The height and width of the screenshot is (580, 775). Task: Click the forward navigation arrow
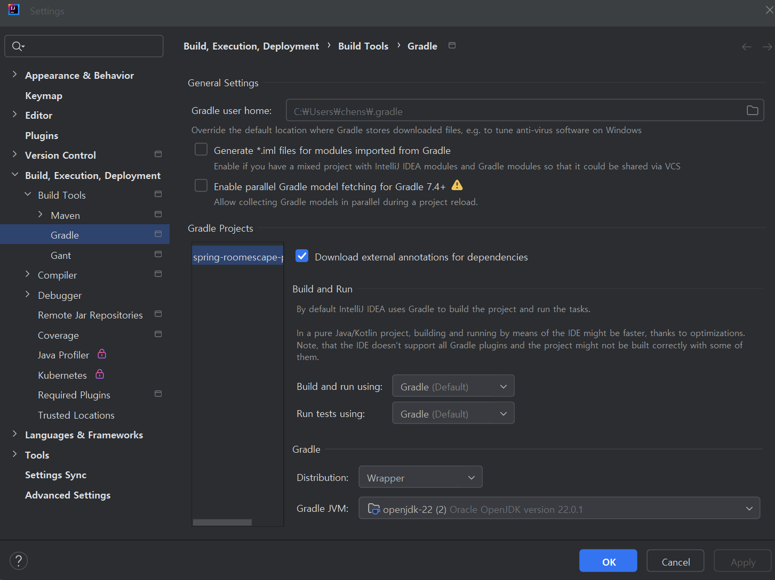pyautogui.click(x=767, y=47)
